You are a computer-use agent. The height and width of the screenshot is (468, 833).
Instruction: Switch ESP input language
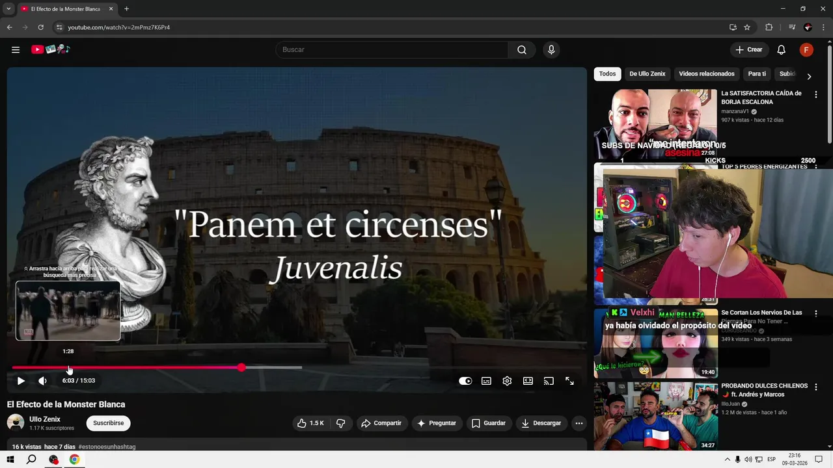[x=771, y=460]
